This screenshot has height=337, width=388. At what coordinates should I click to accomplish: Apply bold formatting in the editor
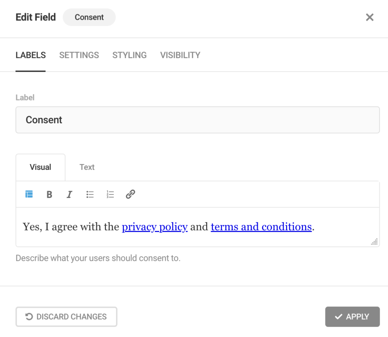[x=49, y=194]
